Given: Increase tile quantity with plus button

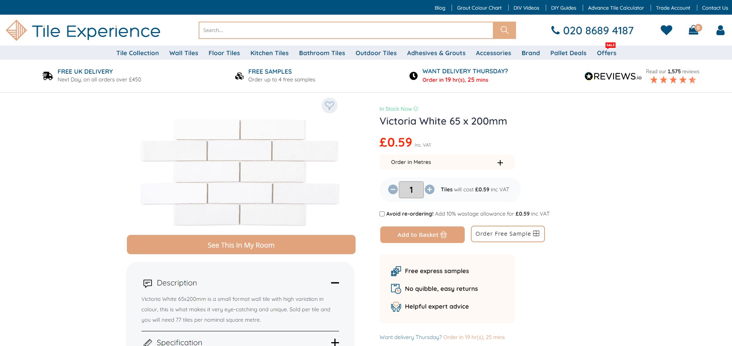Looking at the screenshot, I should (430, 189).
